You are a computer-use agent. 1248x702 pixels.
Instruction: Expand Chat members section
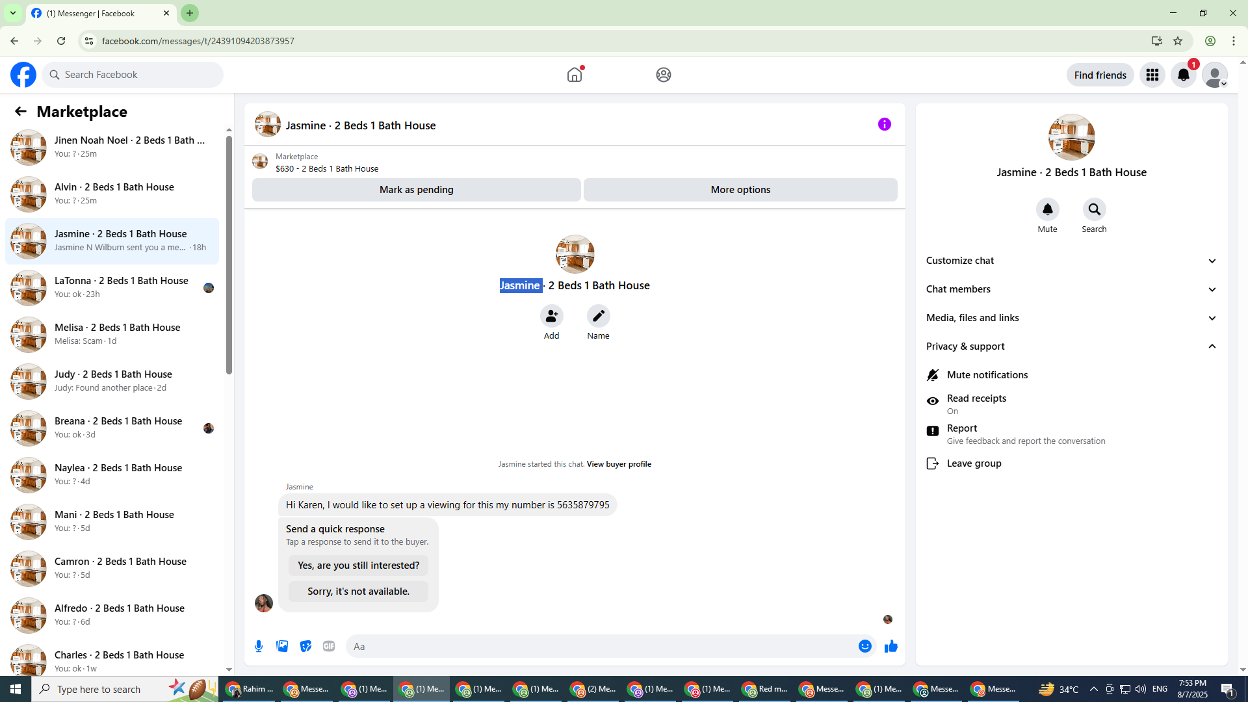pos(1071,289)
